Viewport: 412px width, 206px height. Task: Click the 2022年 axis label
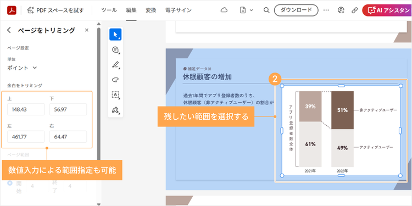[342, 171]
